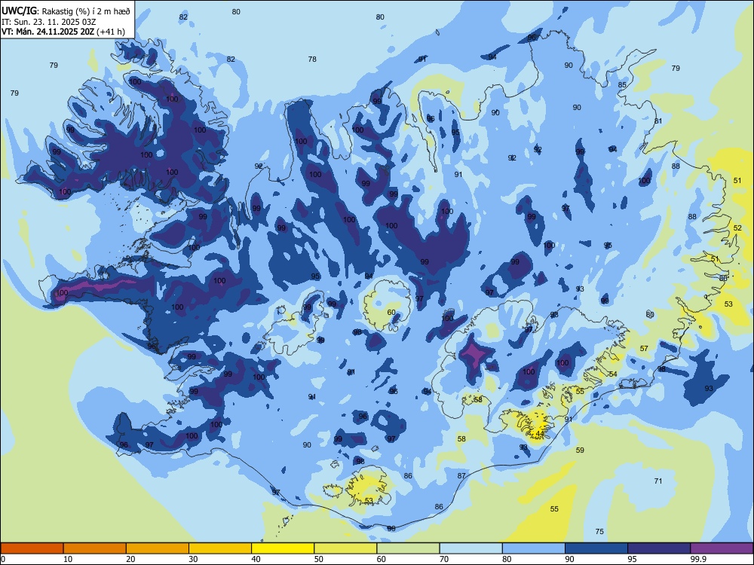The width and height of the screenshot is (754, 565).
Task: Pick the 20–30 legend color segment
Action: [158, 548]
